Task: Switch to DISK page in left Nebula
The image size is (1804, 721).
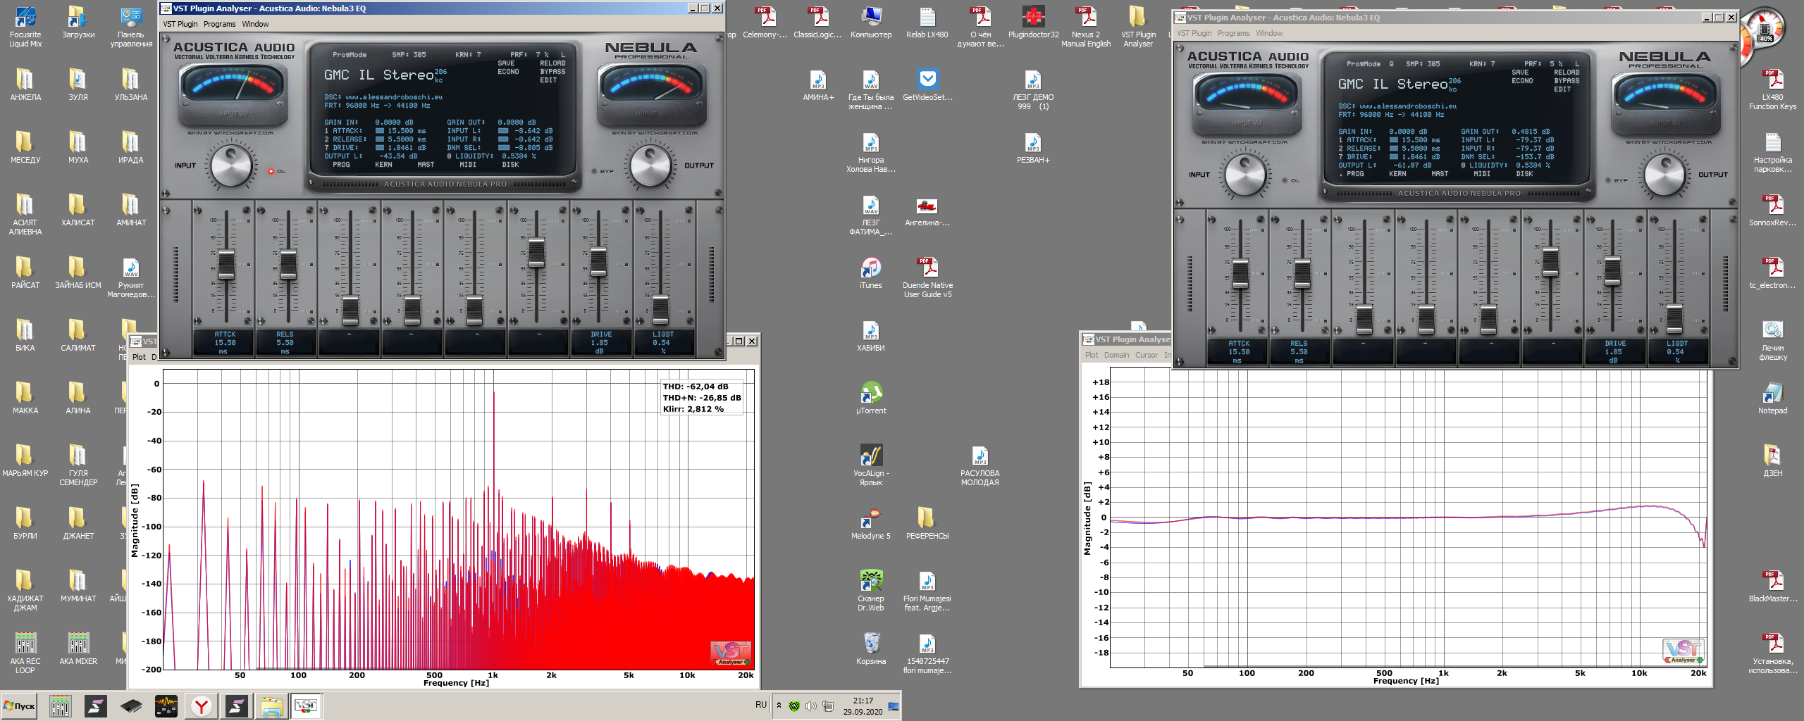Action: 510,165
